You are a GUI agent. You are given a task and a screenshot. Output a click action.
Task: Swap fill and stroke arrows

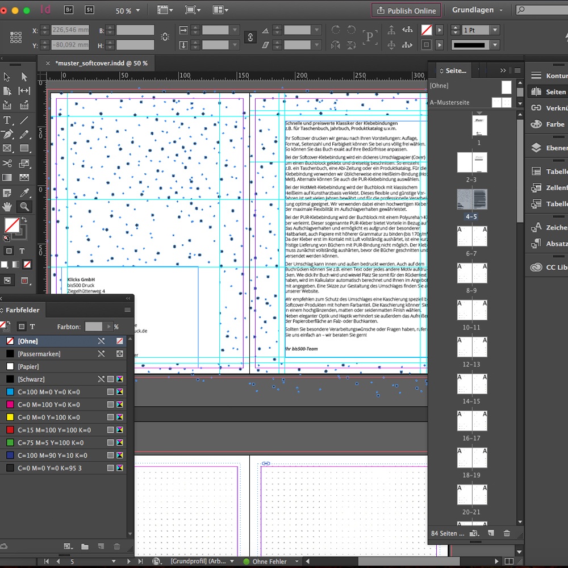[24, 220]
